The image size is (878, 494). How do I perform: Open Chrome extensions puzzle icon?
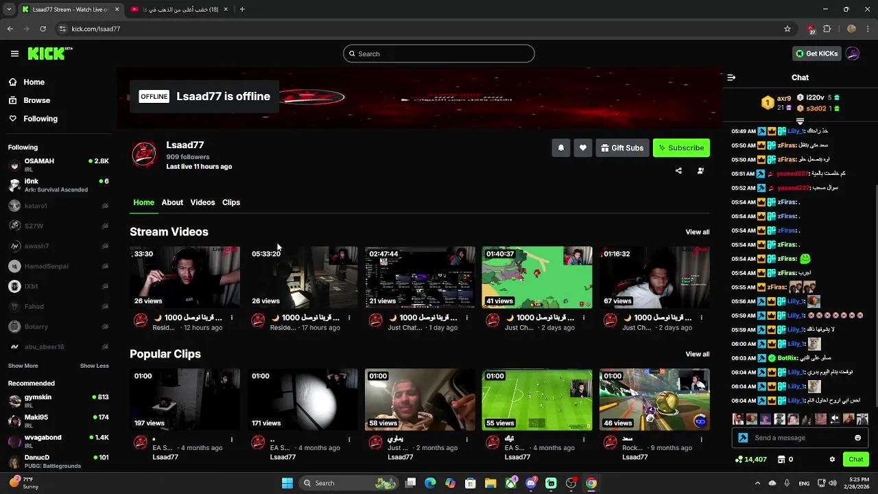pyautogui.click(x=827, y=29)
